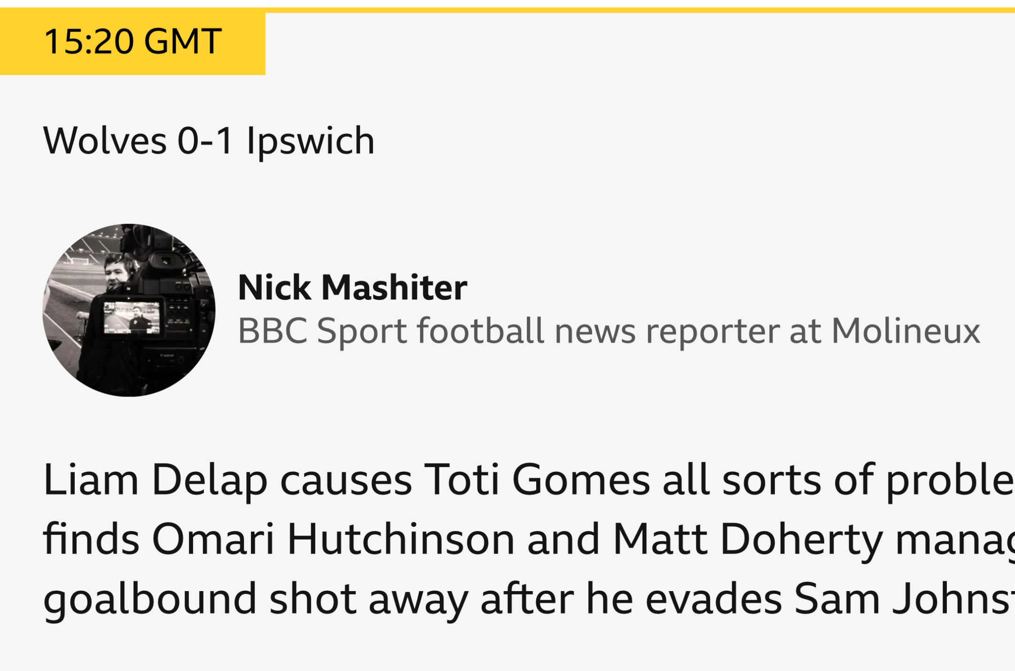Open Nick Mashiter's circular profile photo
Screen dimensions: 1015x671
coord(129,310)
